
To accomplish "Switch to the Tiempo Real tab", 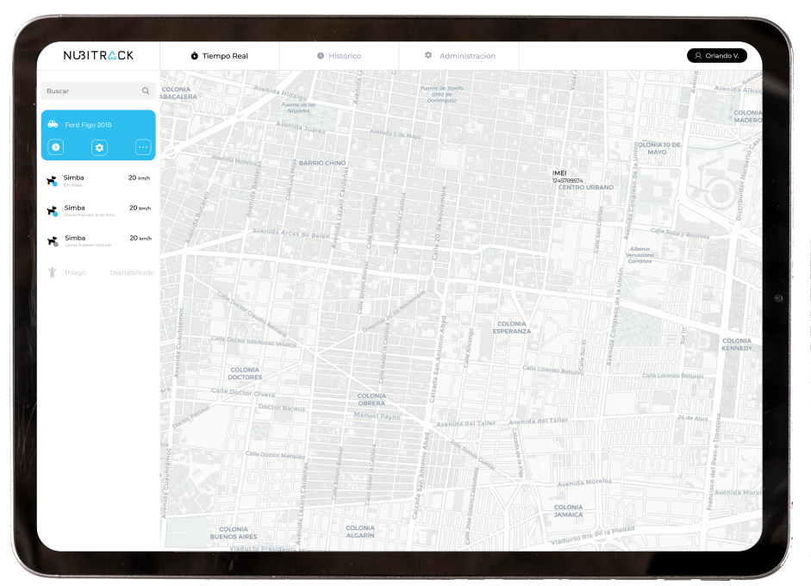I will pyautogui.click(x=220, y=56).
